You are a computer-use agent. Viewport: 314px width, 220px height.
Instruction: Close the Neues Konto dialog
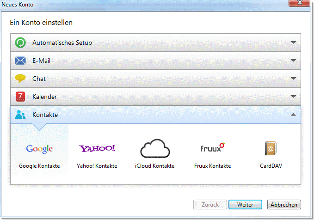tap(300, 3)
